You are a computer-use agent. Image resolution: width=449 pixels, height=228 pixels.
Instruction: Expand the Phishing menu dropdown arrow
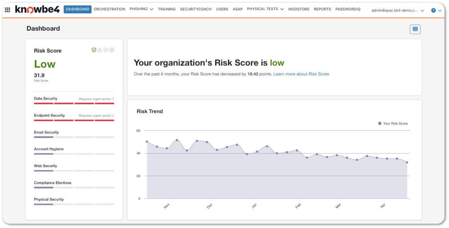tap(151, 9)
